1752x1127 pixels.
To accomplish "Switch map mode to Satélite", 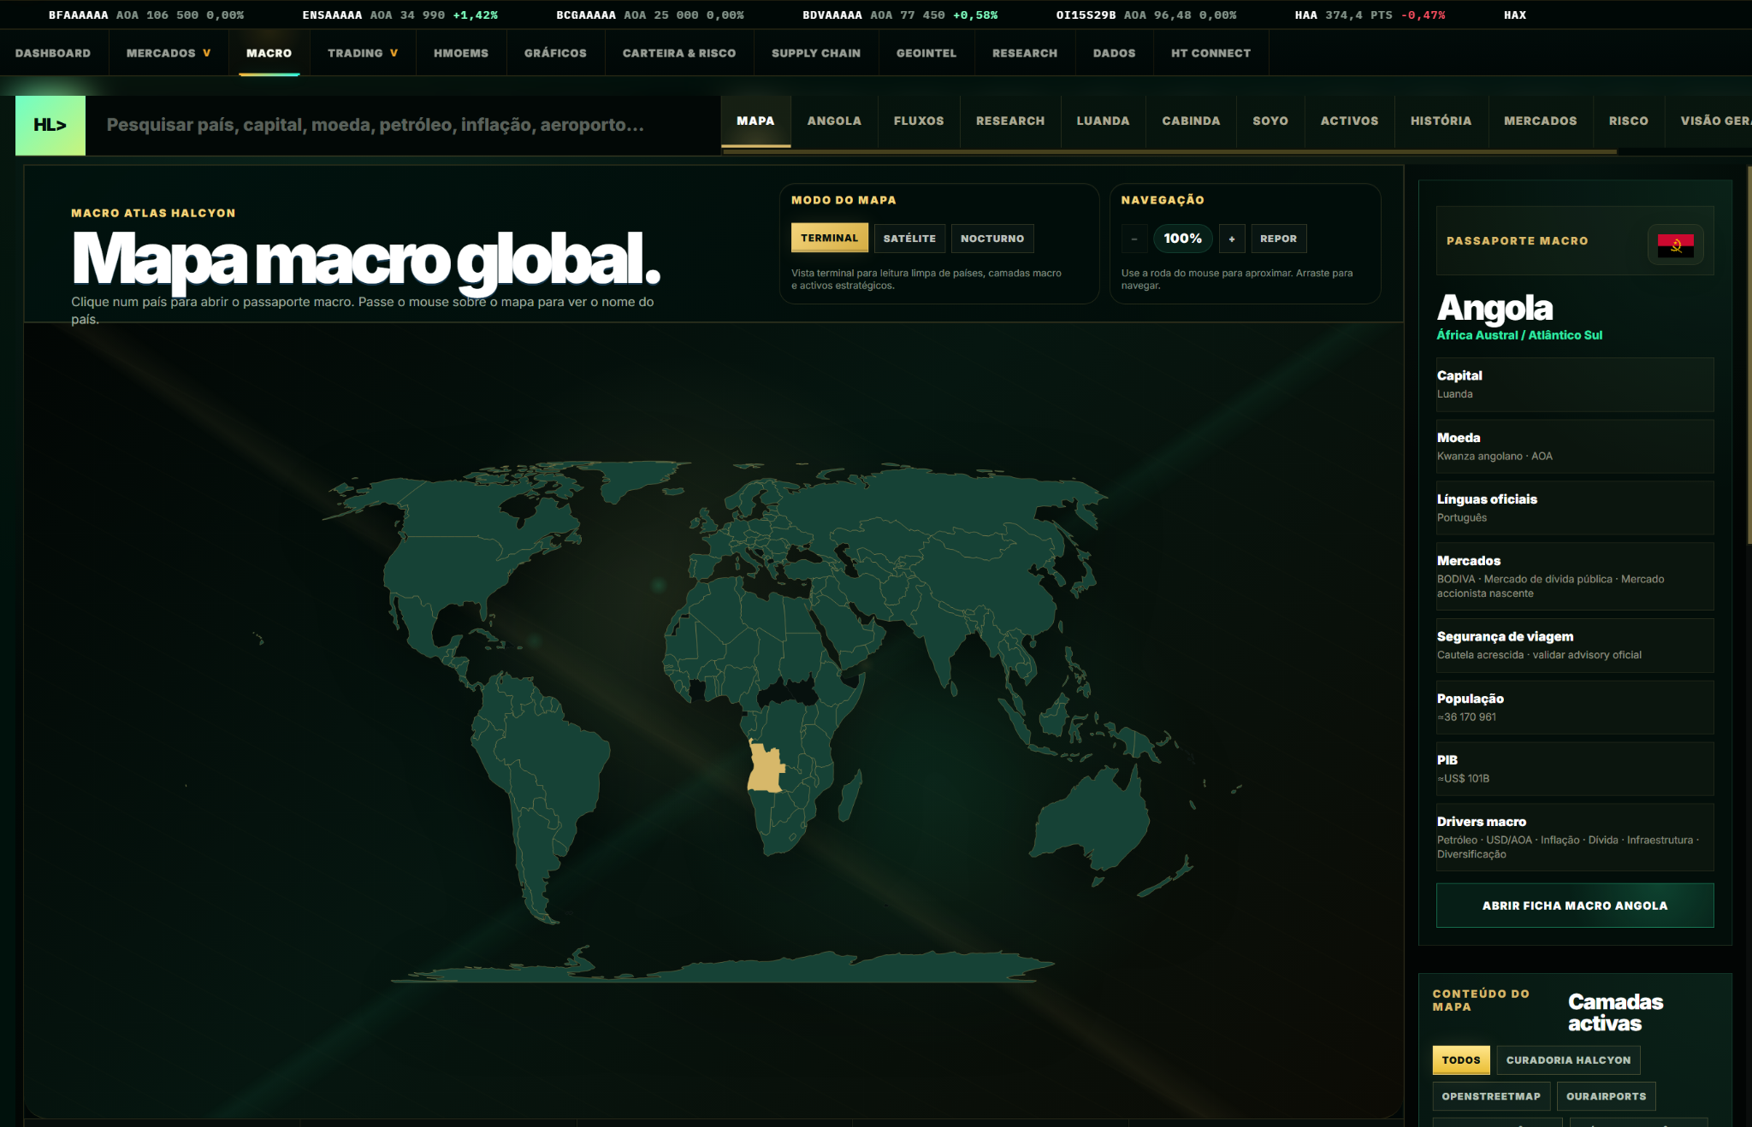I will (909, 239).
